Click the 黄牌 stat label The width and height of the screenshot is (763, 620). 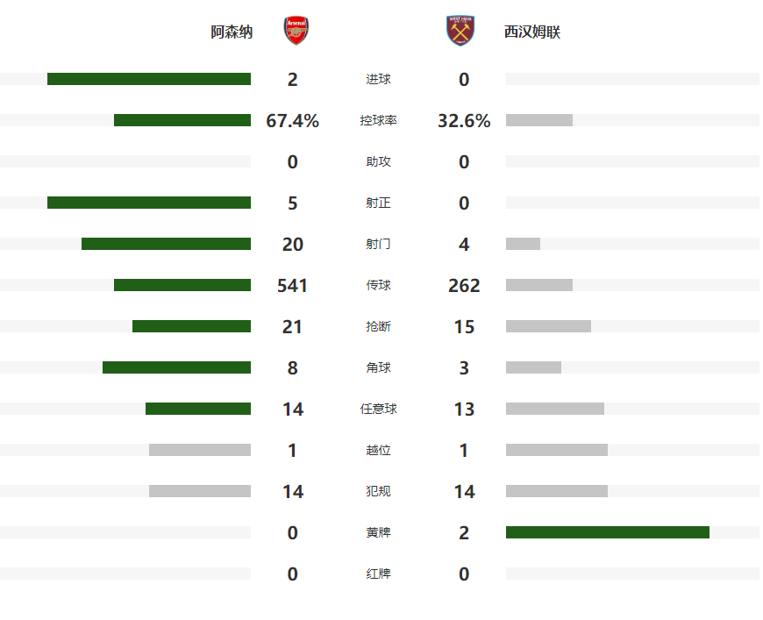[x=379, y=532]
